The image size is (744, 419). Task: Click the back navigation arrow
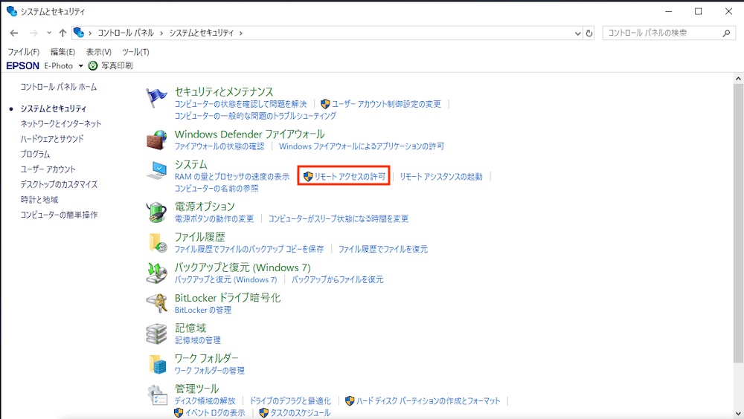pos(14,33)
